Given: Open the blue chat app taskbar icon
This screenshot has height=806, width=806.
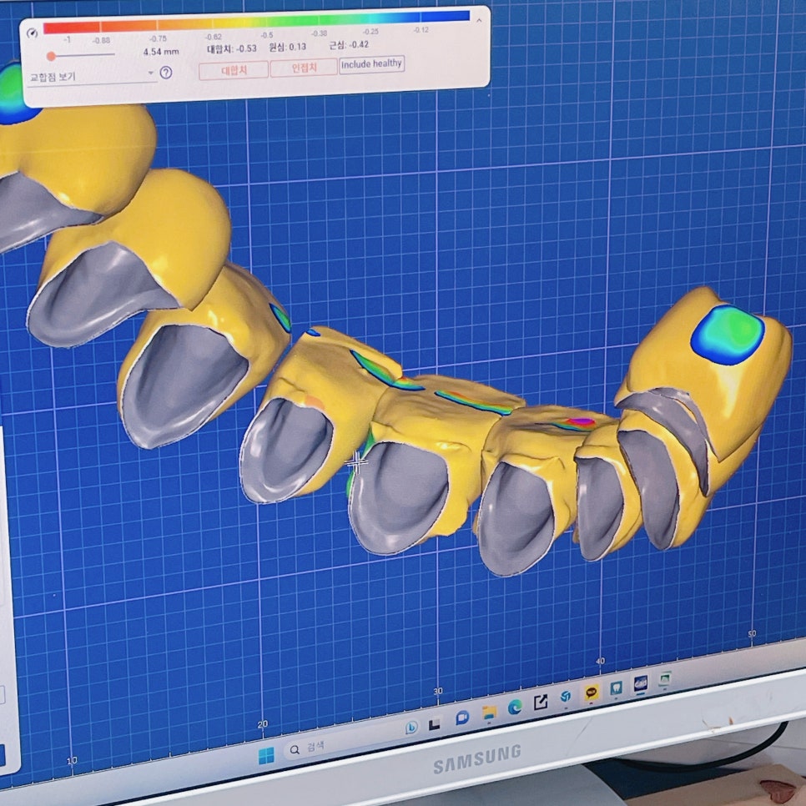Looking at the screenshot, I should pyautogui.click(x=461, y=718).
